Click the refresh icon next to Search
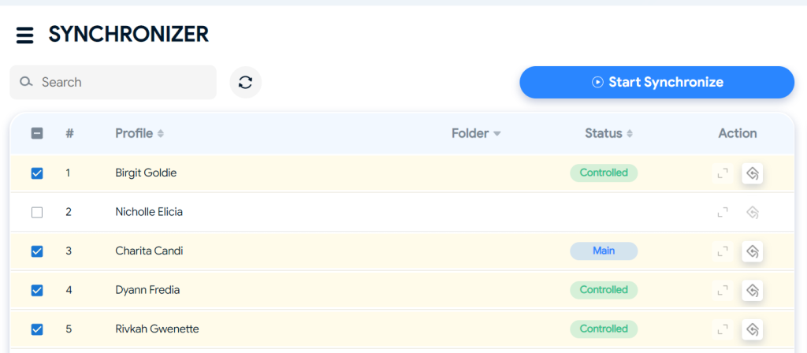This screenshot has height=353, width=807. pyautogui.click(x=246, y=82)
